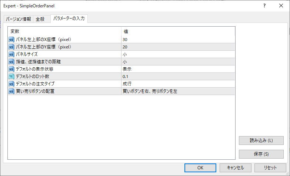
Task: Click the リセット button
Action: (x=270, y=168)
